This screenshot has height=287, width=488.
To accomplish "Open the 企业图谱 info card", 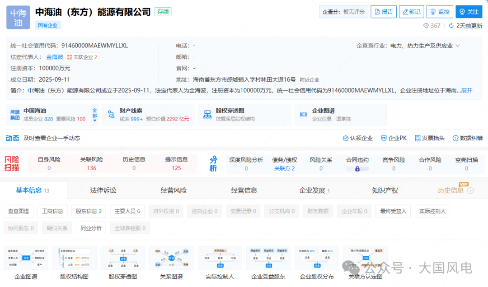I will tap(341, 115).
